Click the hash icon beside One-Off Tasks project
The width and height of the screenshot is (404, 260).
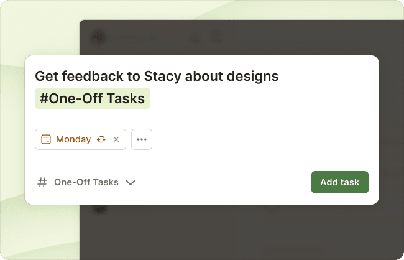(x=42, y=182)
